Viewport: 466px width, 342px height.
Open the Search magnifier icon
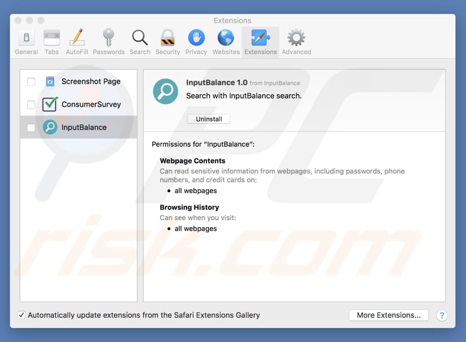(x=140, y=38)
